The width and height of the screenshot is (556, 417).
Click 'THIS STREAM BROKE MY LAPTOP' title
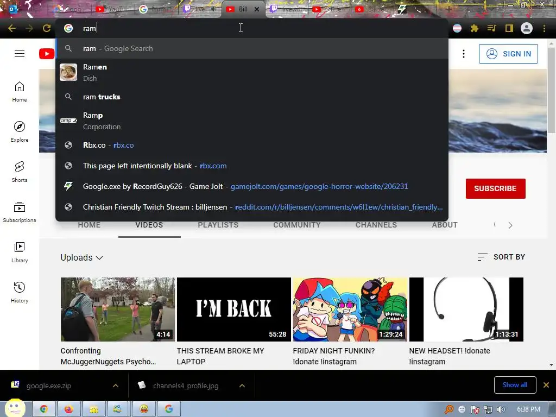pos(220,356)
